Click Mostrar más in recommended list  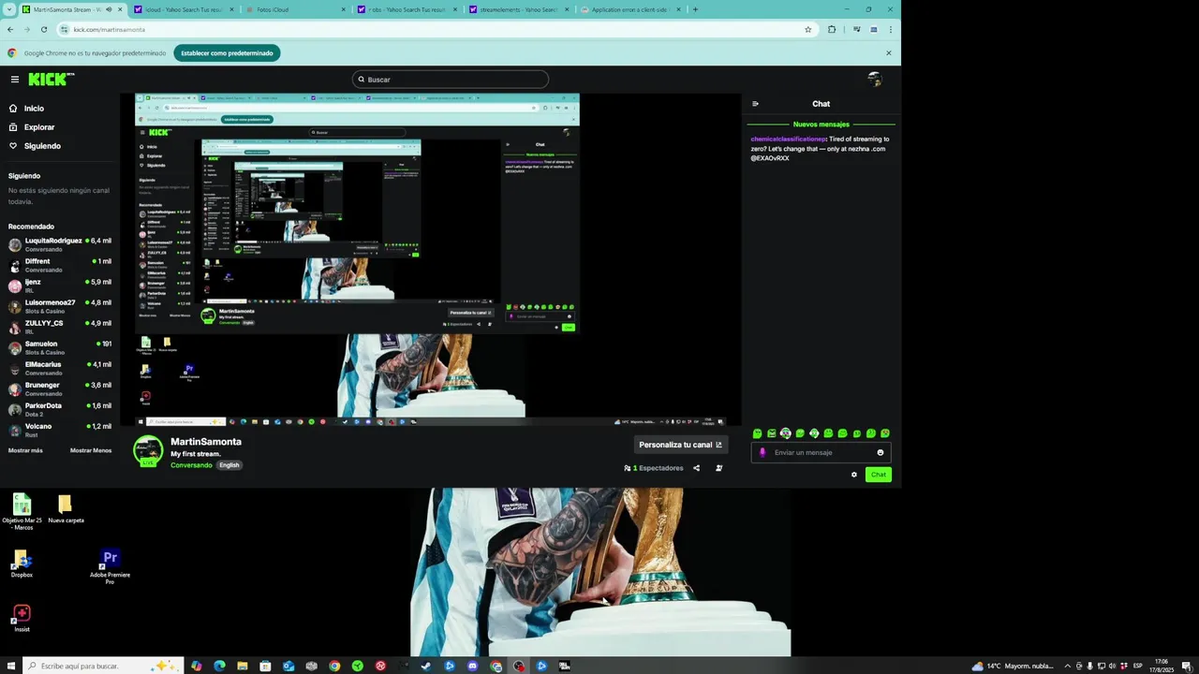(x=25, y=450)
